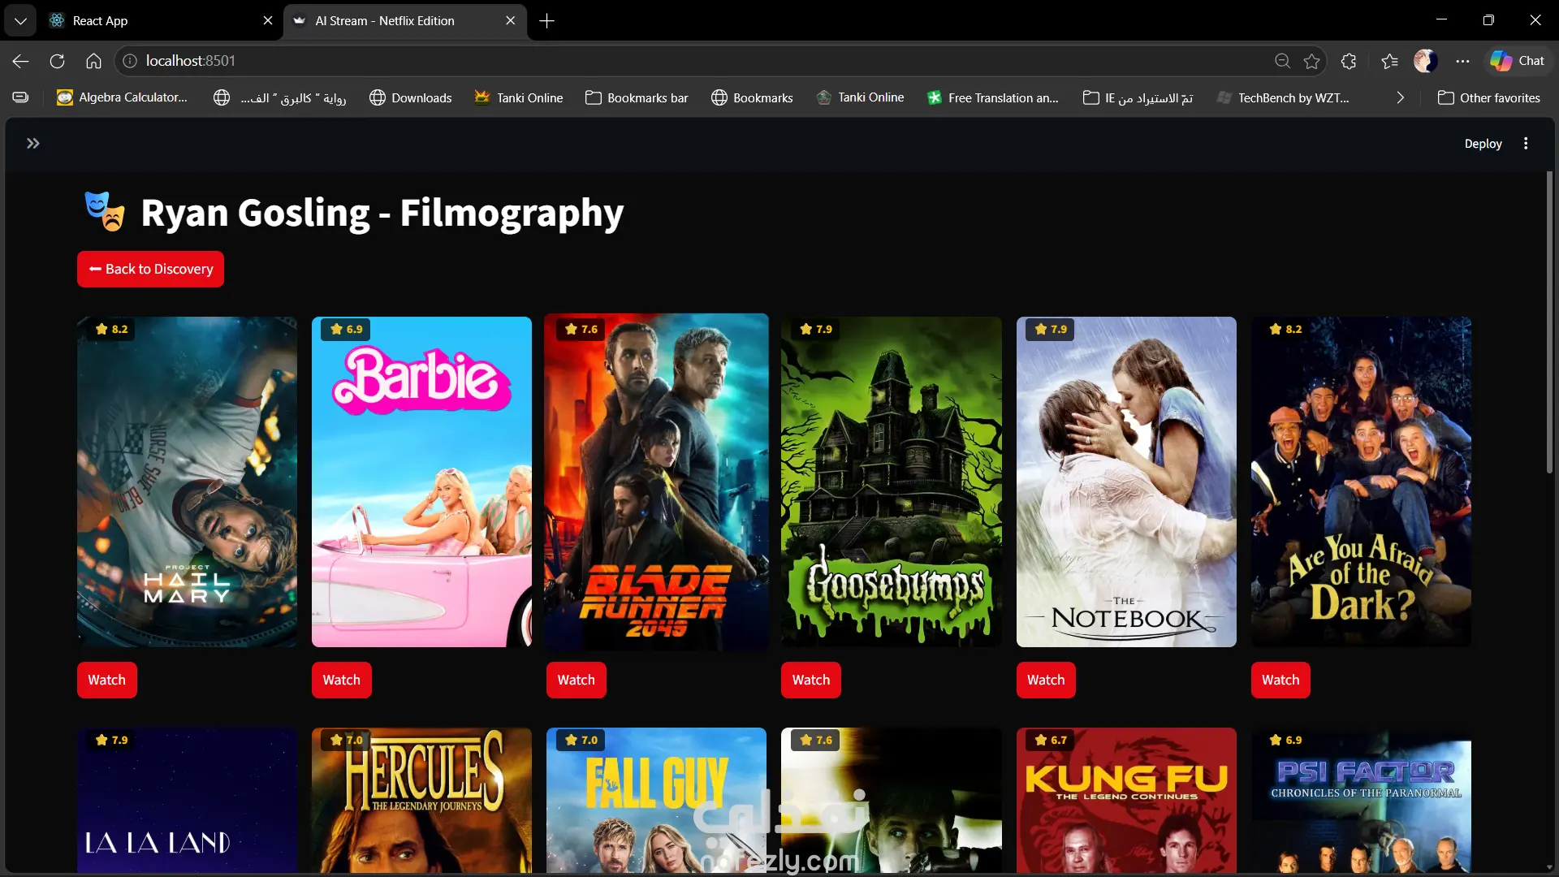1559x877 pixels.
Task: Watch Project Hail Mary
Action: point(106,680)
